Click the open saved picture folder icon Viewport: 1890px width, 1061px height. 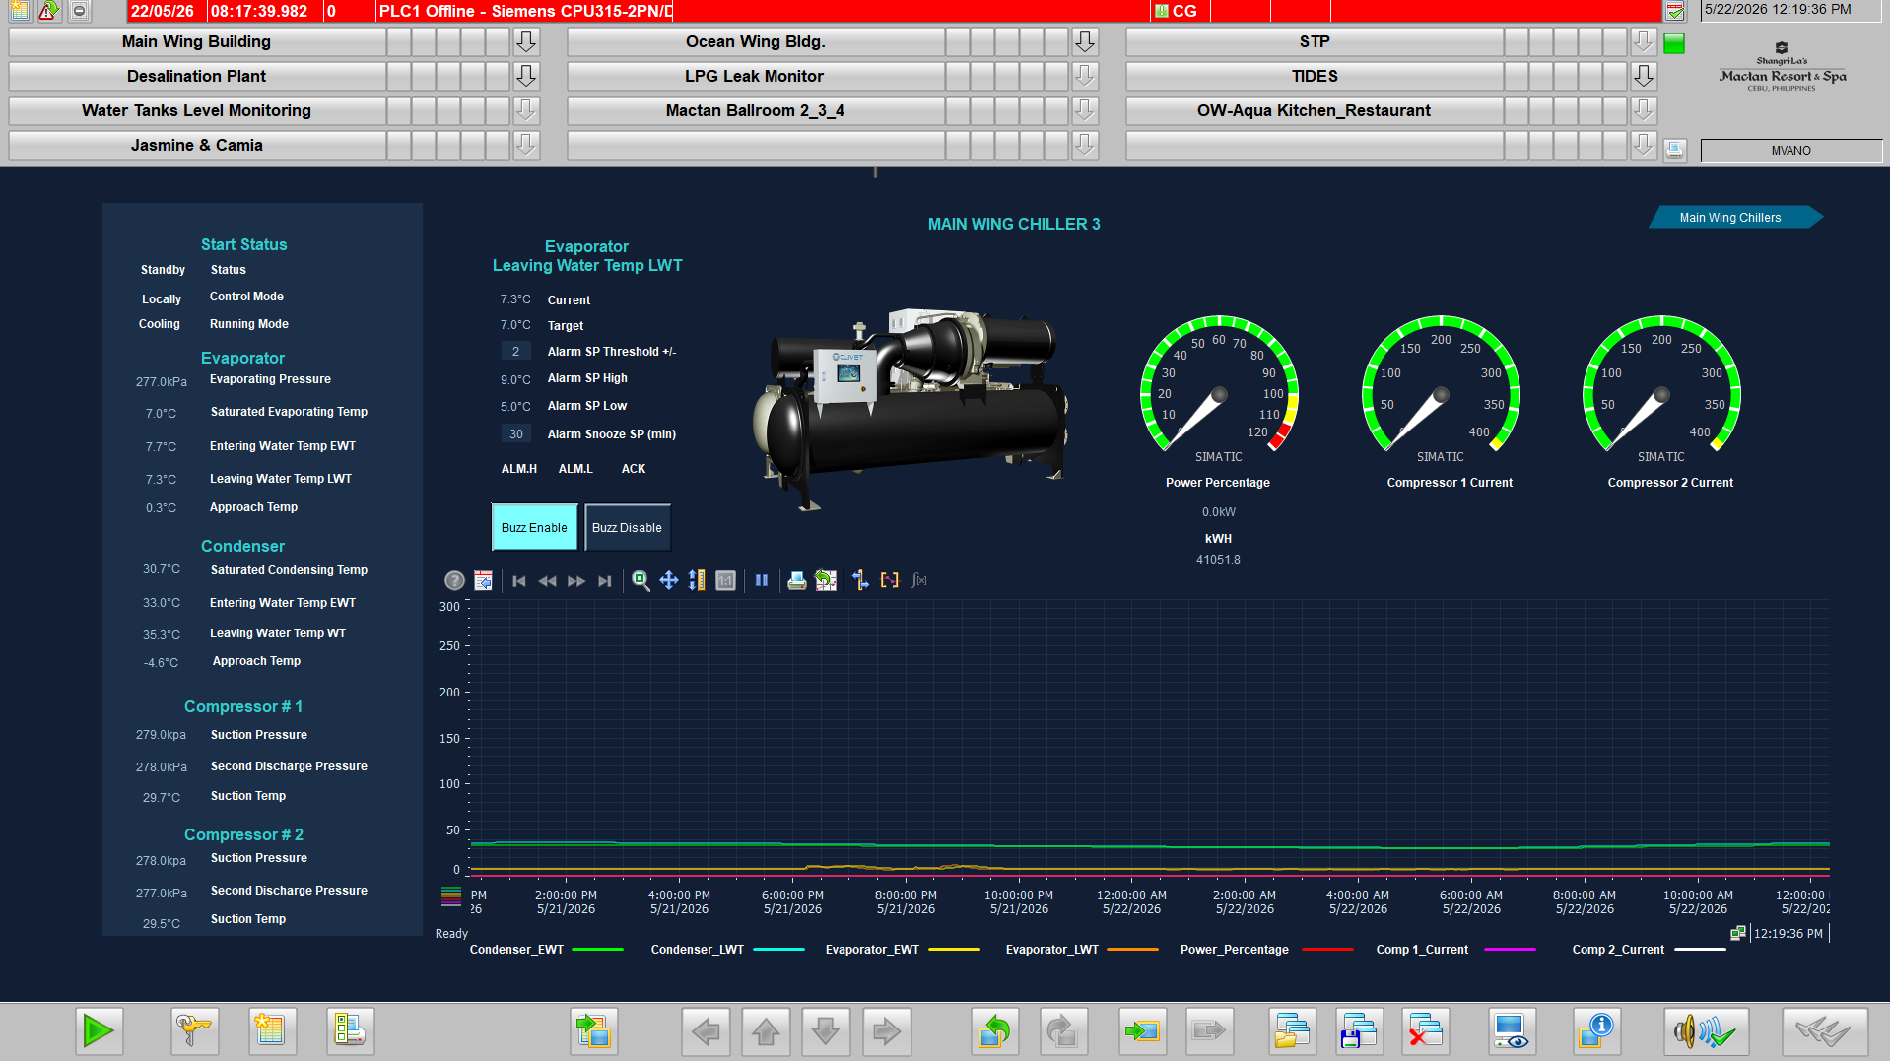pos(1293,1031)
